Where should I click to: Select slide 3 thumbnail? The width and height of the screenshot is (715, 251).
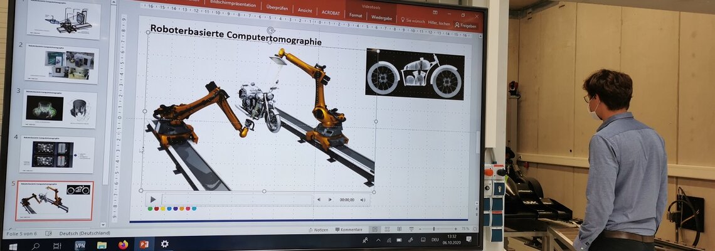coord(60,109)
